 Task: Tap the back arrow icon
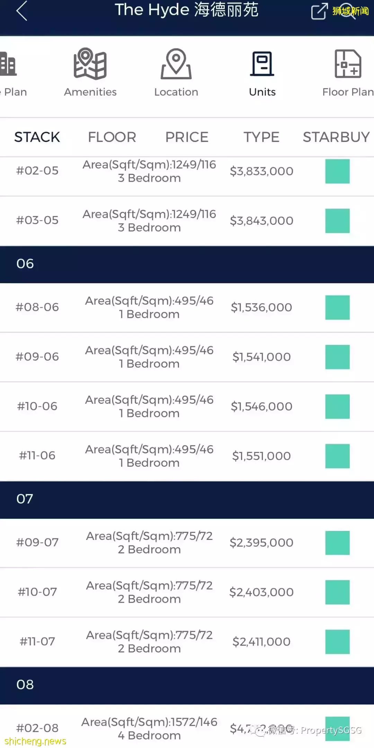pos(21,11)
